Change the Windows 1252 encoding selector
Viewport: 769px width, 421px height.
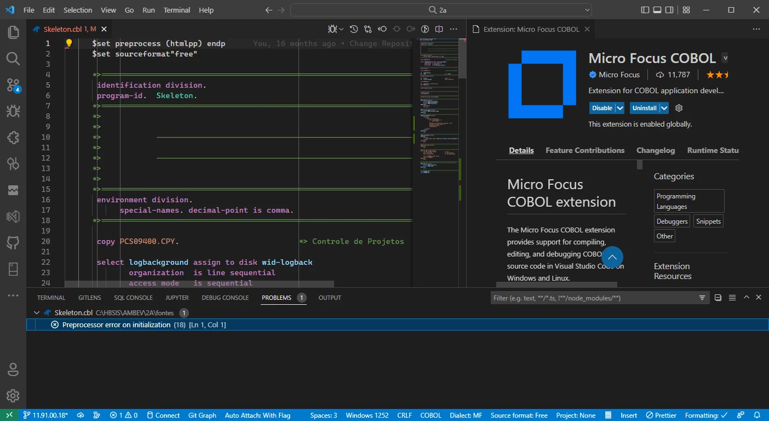367,415
